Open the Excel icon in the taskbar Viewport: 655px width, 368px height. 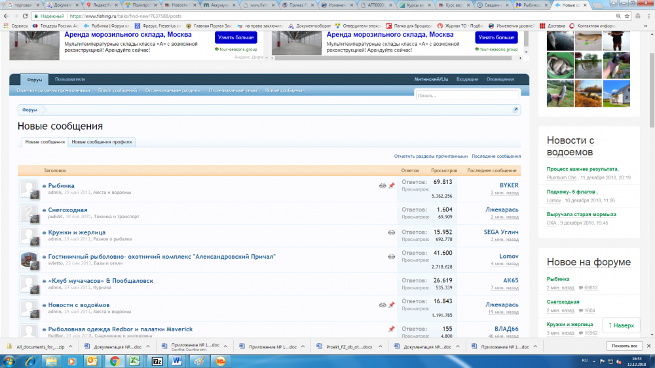click(136, 361)
